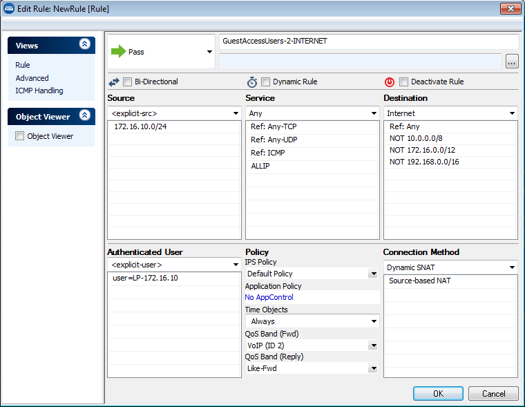Screen dimensions: 525x407
Task: Select service entry Ref: Any-UDP
Action: click(x=312, y=140)
